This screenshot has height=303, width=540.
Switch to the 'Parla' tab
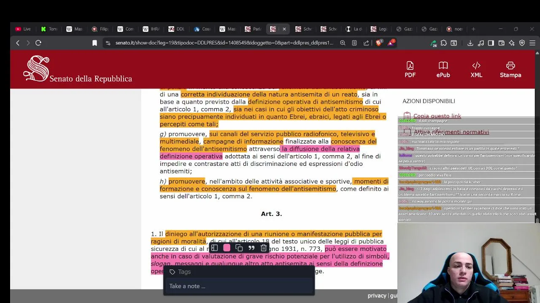(253, 29)
